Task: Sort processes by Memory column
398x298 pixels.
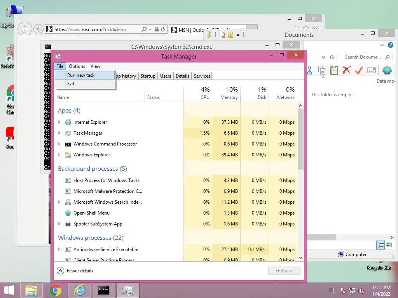Action: click(227, 93)
